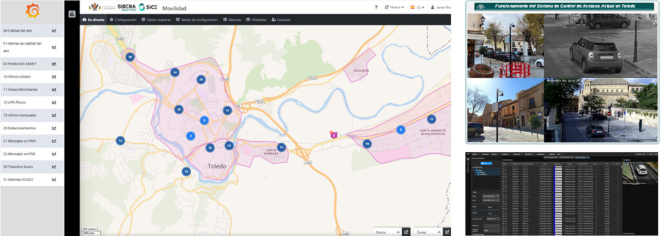The width and height of the screenshot is (661, 236).
Task: Select the grayscale Mini car camera thumbnail
Action: 600,46
